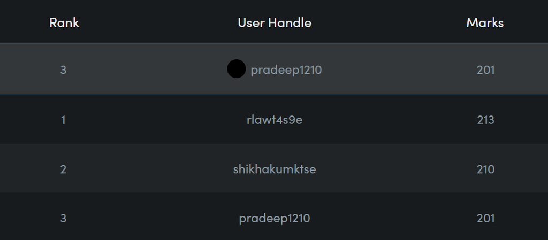This screenshot has width=548, height=240.
Task: Click rank 3 in the bottom row
Action: pos(63,218)
